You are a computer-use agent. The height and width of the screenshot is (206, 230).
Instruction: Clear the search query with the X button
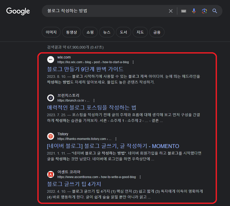pyautogui.click(x=171, y=11)
